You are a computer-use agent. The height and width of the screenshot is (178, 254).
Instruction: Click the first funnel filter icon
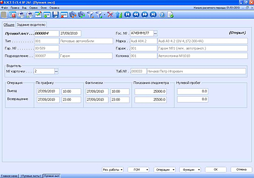[90, 15]
